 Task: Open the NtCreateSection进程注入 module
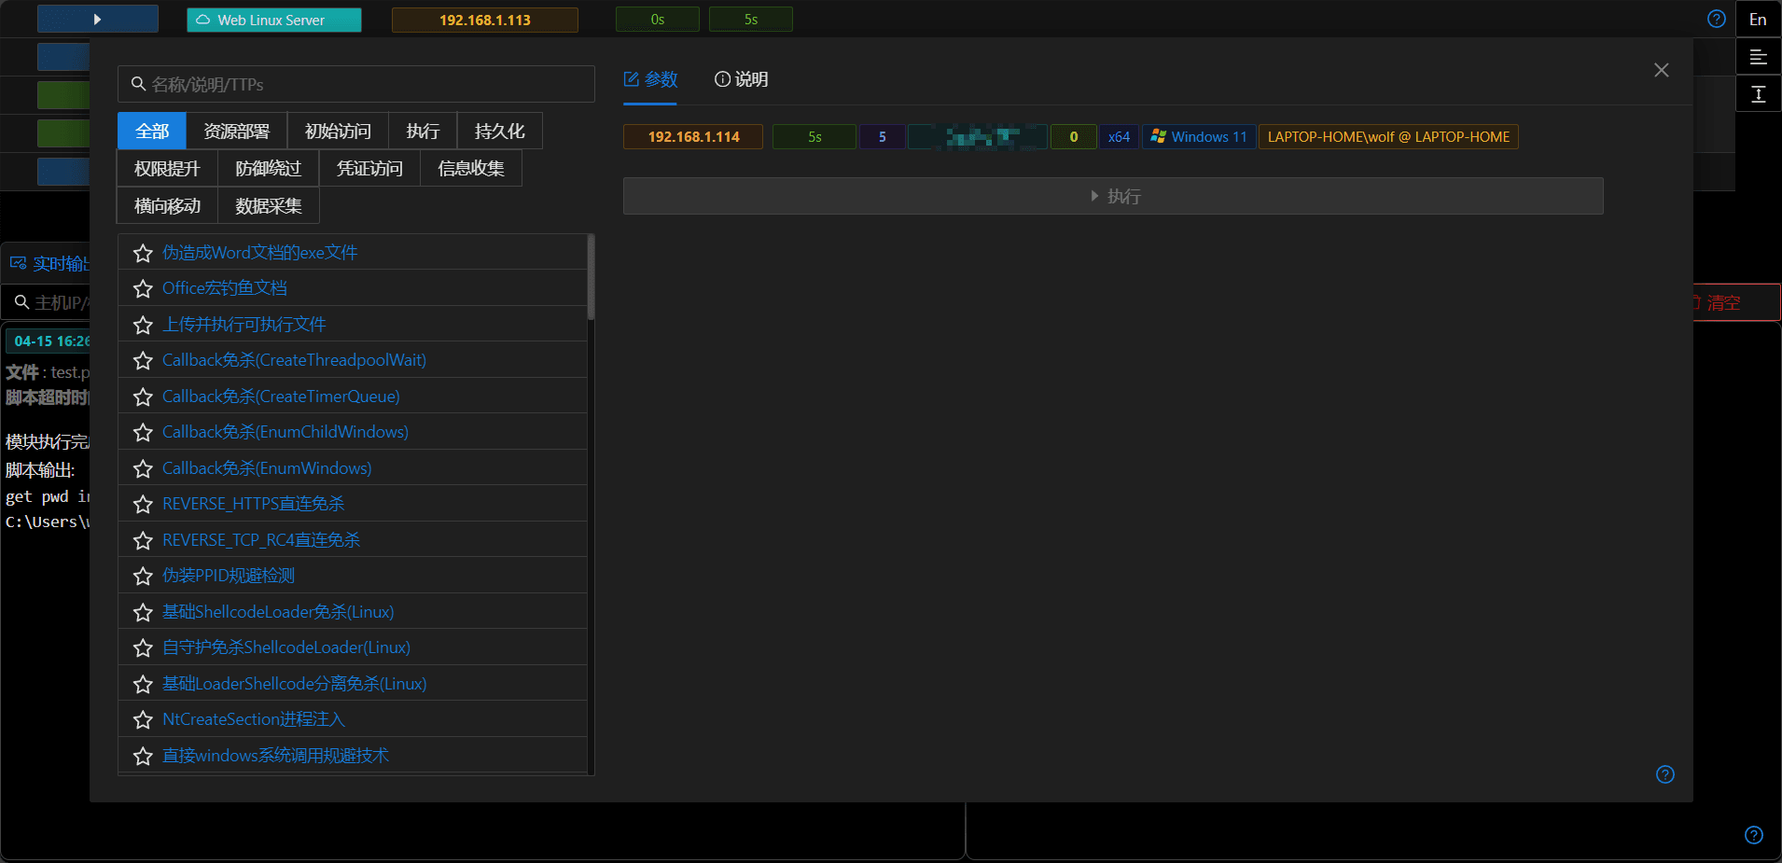coord(254,719)
